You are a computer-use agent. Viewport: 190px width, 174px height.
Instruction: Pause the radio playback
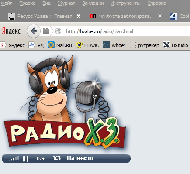coord(26,159)
